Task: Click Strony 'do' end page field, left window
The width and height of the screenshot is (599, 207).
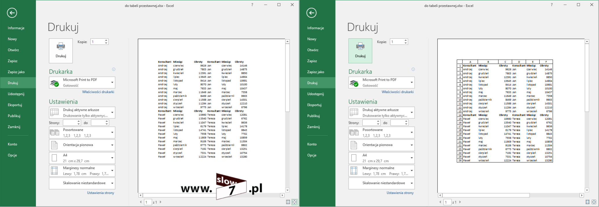Action: point(98,123)
